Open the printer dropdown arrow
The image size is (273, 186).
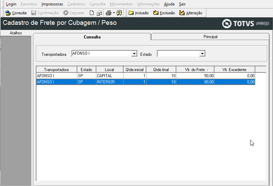click(x=114, y=13)
